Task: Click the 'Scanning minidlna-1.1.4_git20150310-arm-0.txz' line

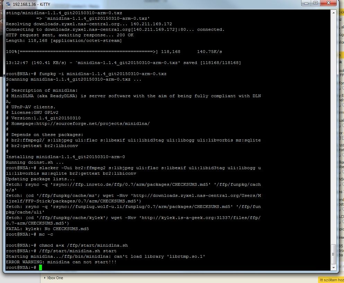Action: tap(73, 79)
